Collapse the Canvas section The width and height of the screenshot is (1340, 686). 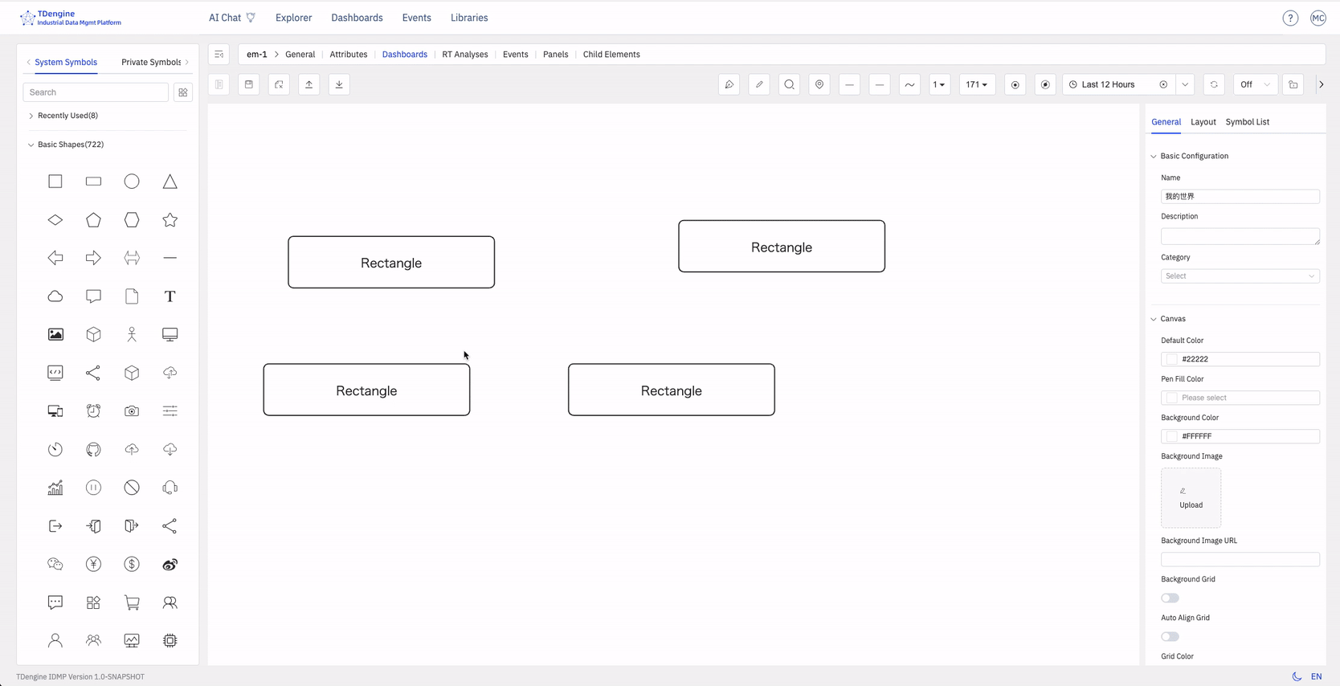pos(1154,319)
